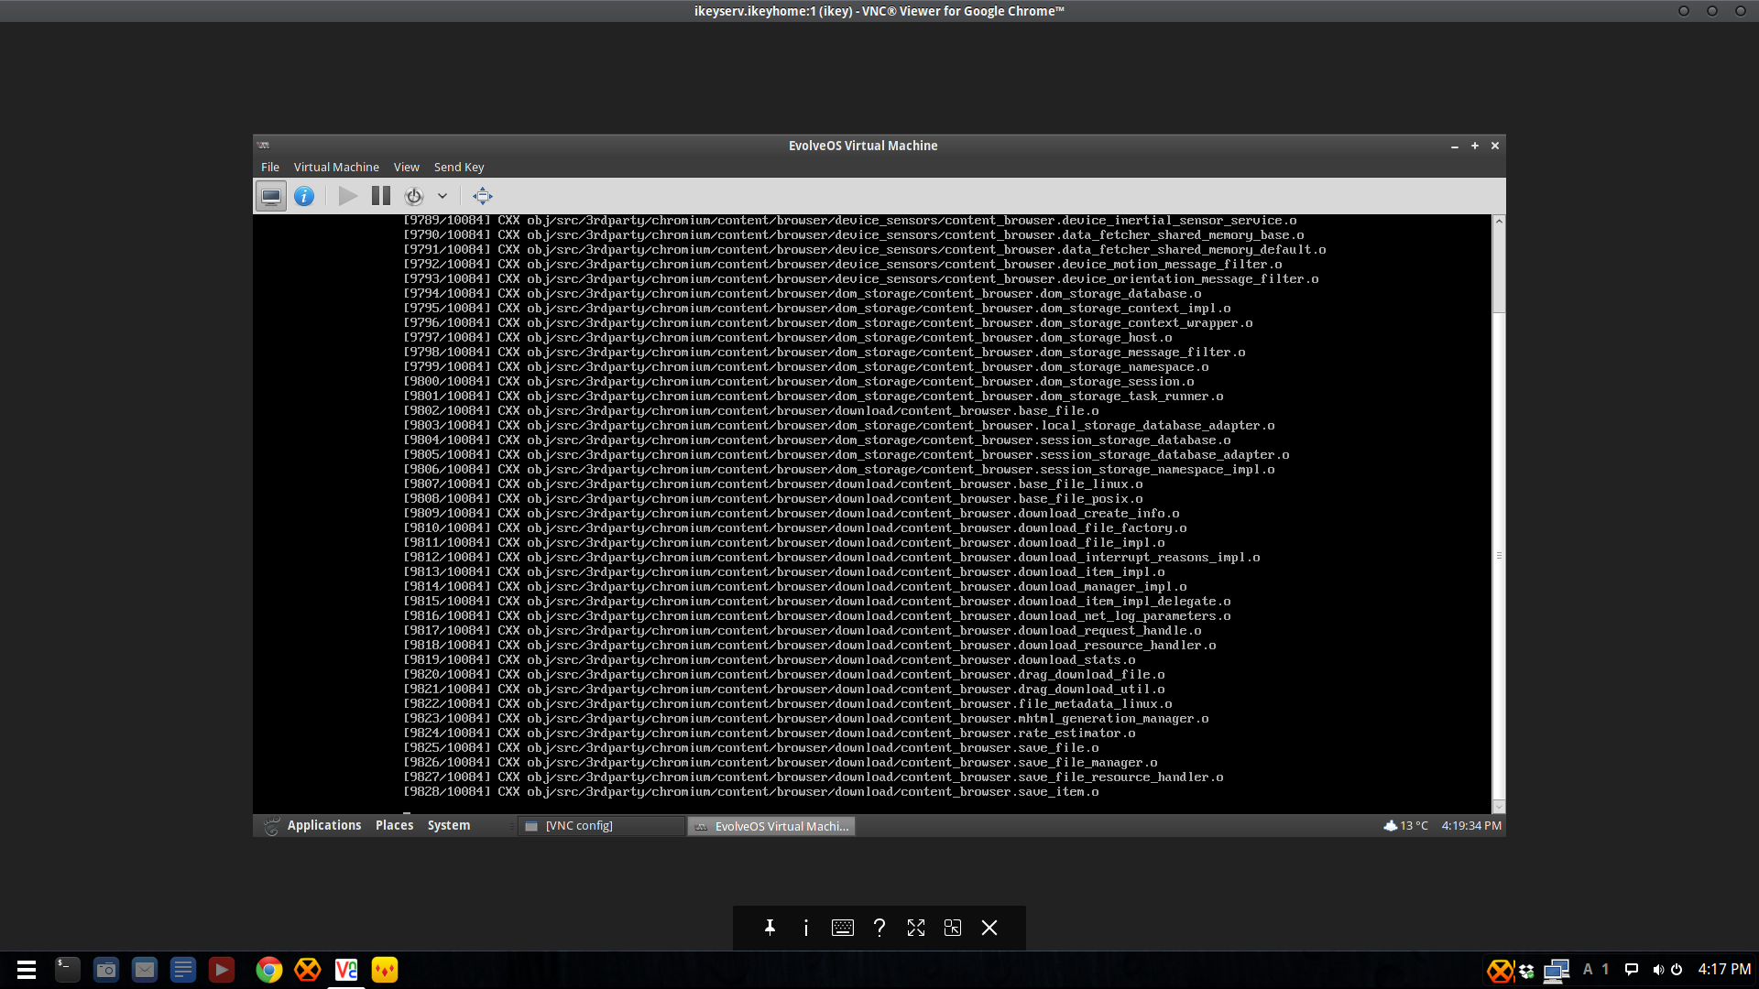Show virtual hardware details info icon
Screen dimensions: 1759x989
(304, 196)
